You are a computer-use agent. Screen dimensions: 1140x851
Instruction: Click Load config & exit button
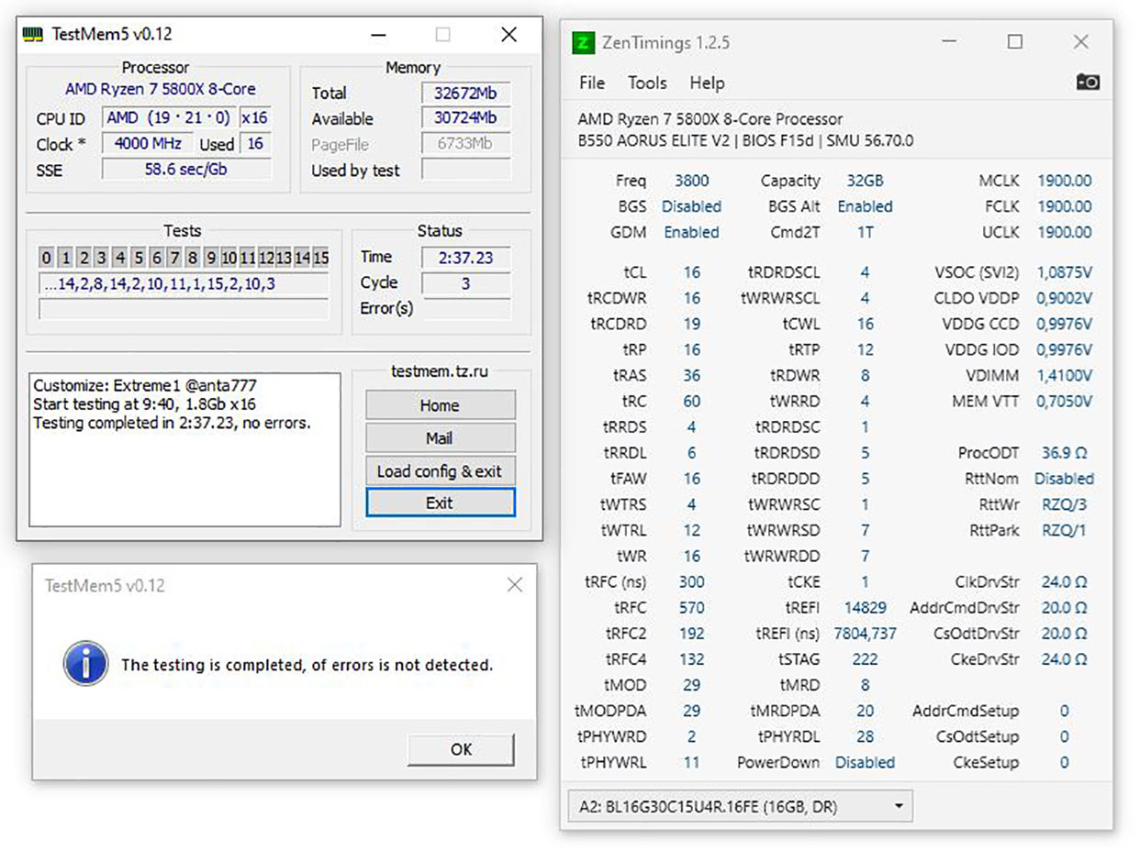pyautogui.click(x=440, y=471)
